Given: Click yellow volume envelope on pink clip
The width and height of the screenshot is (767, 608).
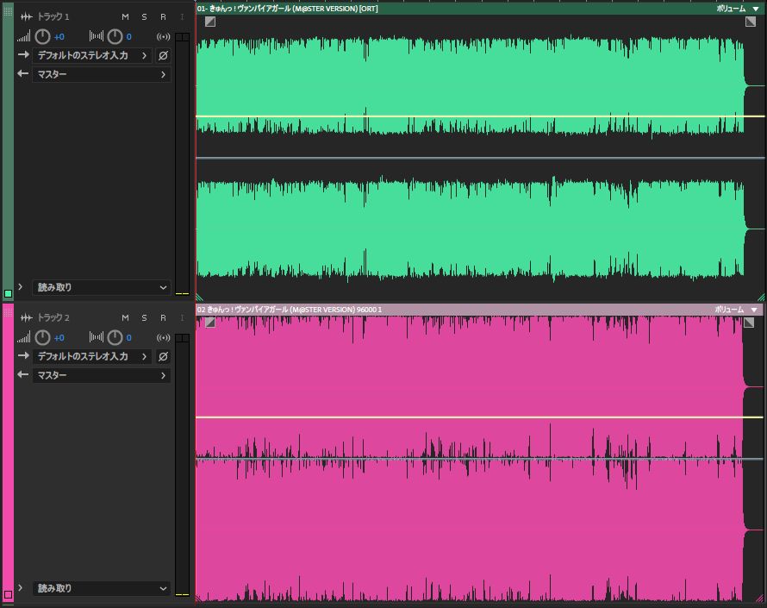Looking at the screenshot, I should coord(480,417).
